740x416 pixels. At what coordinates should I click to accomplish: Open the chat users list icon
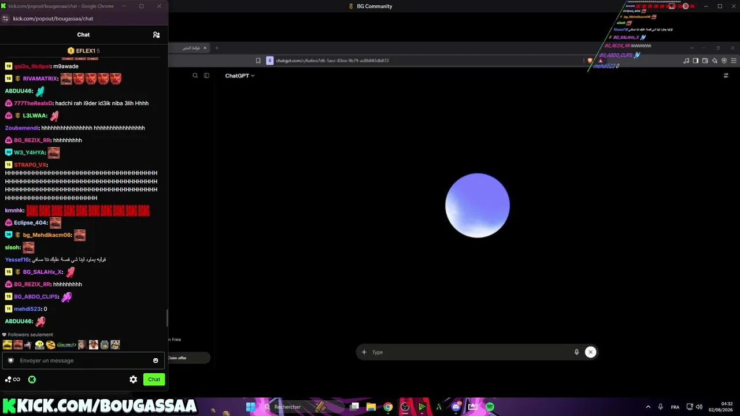click(x=156, y=35)
